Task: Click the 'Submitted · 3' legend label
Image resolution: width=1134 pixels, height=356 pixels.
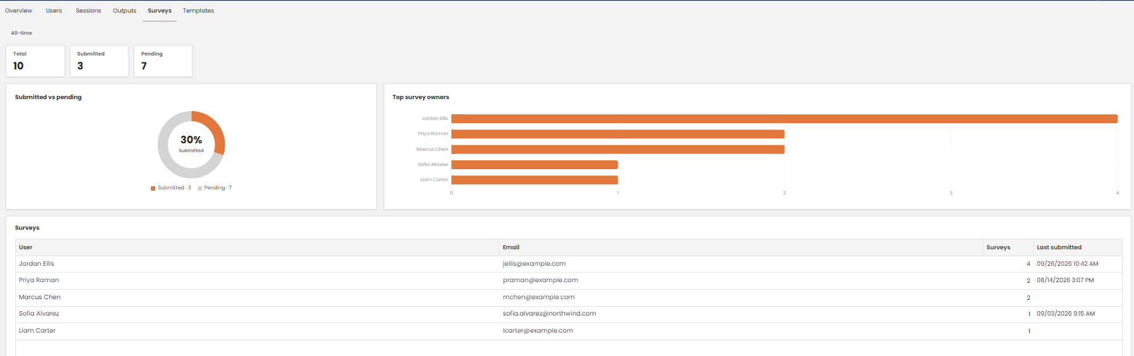Action: tap(174, 188)
